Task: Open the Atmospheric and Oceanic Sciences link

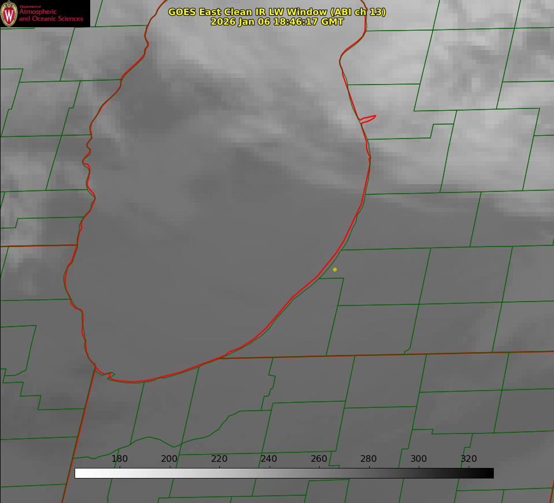Action: (x=51, y=15)
